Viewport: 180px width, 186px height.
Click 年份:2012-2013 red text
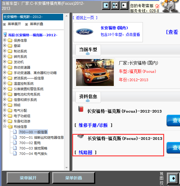tap(134, 80)
